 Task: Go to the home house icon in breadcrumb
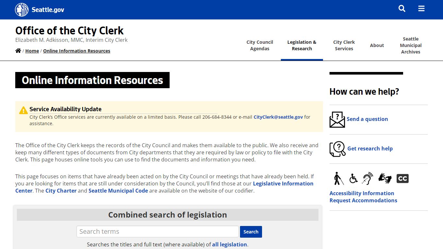pyautogui.click(x=18, y=51)
